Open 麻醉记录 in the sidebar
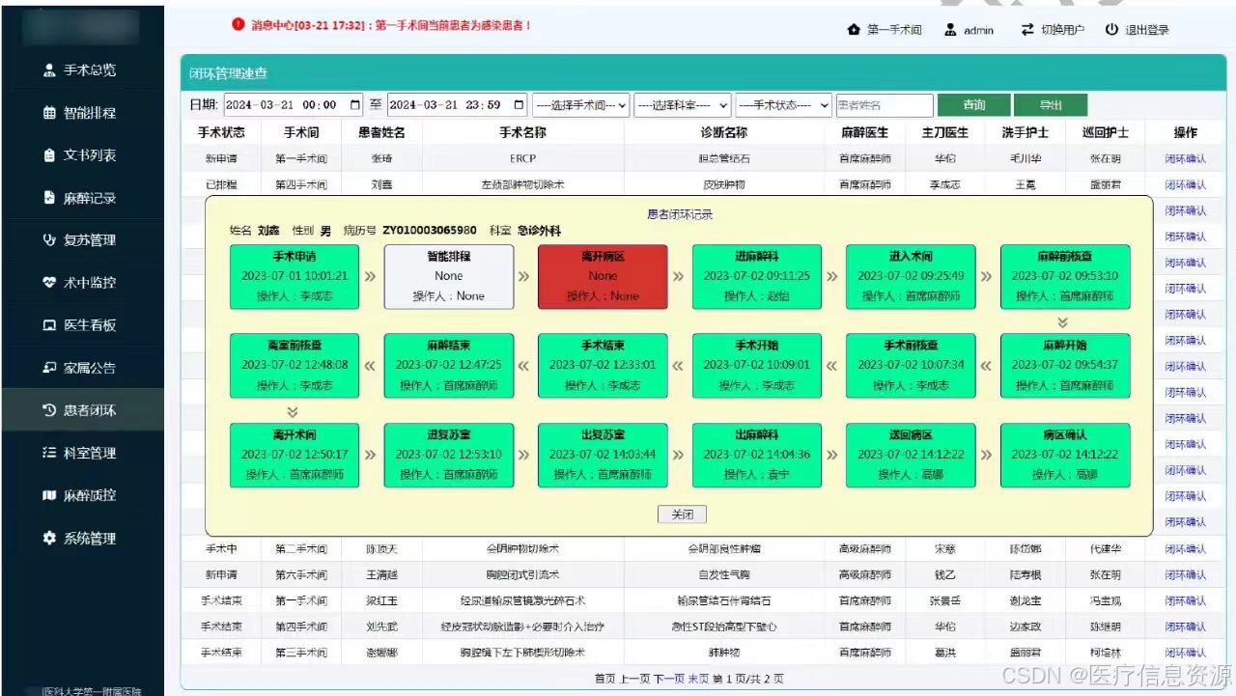This screenshot has height=696, width=1236. click(82, 198)
